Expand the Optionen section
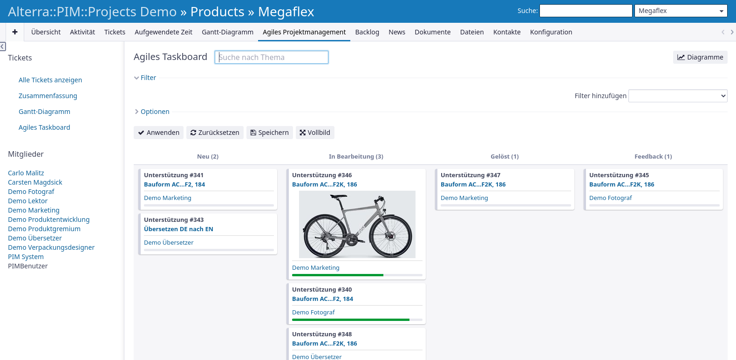 pyautogui.click(x=152, y=112)
